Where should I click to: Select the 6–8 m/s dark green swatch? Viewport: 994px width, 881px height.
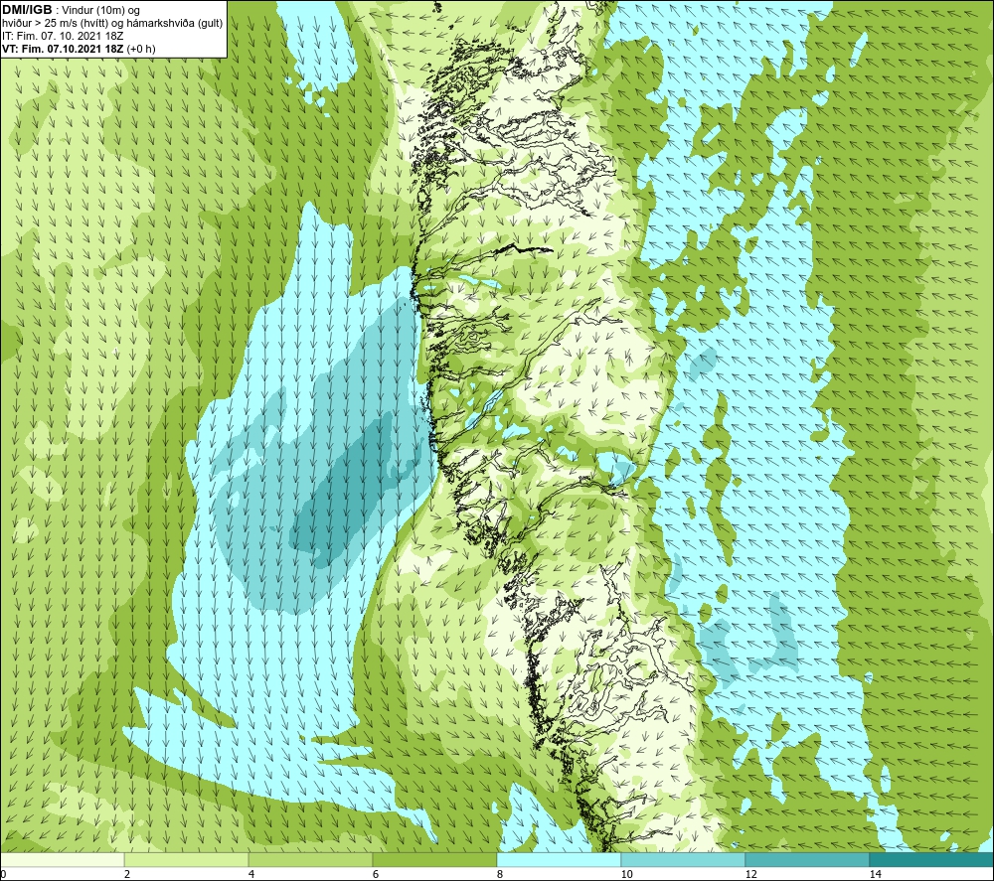coord(435,859)
